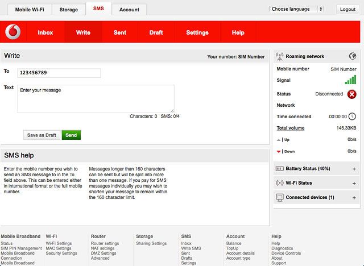Open footer Sharing Settings link
Screen dimensions: 364x266
[x=151, y=243]
